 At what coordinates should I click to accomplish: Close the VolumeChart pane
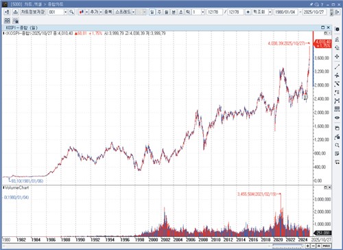pos(329,187)
